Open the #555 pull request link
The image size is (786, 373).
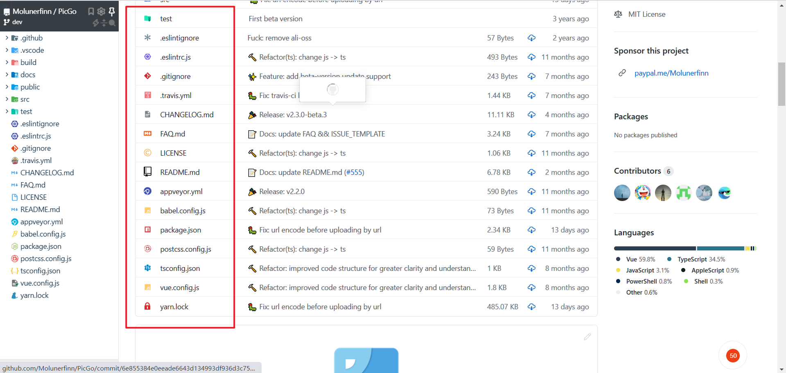coord(354,172)
